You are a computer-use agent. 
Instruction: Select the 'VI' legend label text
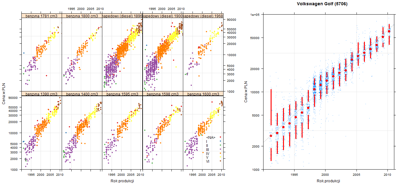click(208, 162)
